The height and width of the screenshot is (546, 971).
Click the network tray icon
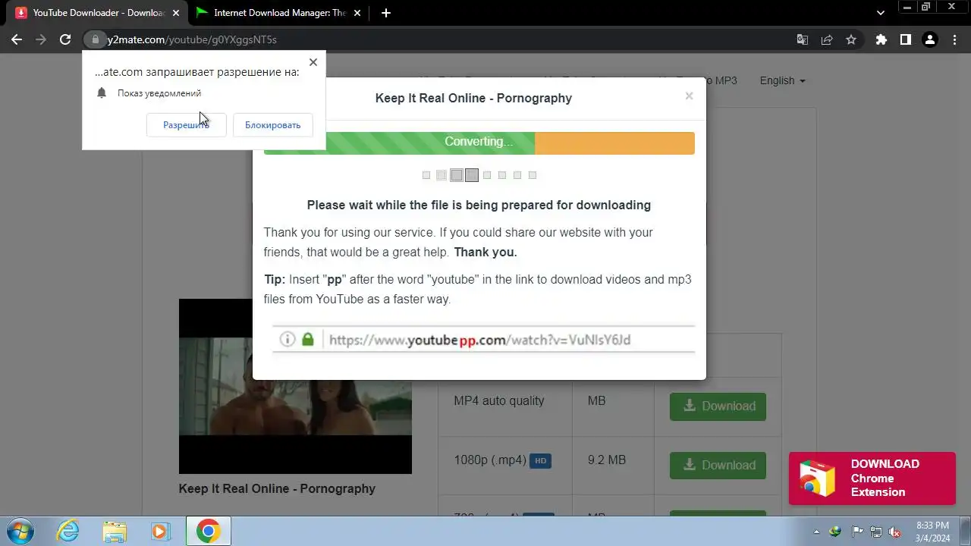click(876, 532)
